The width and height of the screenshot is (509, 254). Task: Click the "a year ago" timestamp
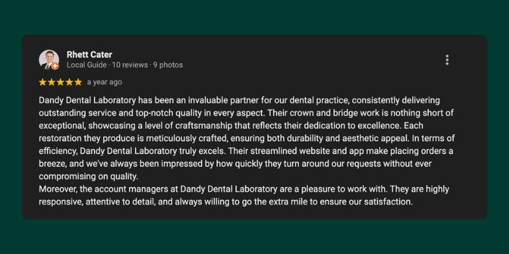(x=104, y=82)
